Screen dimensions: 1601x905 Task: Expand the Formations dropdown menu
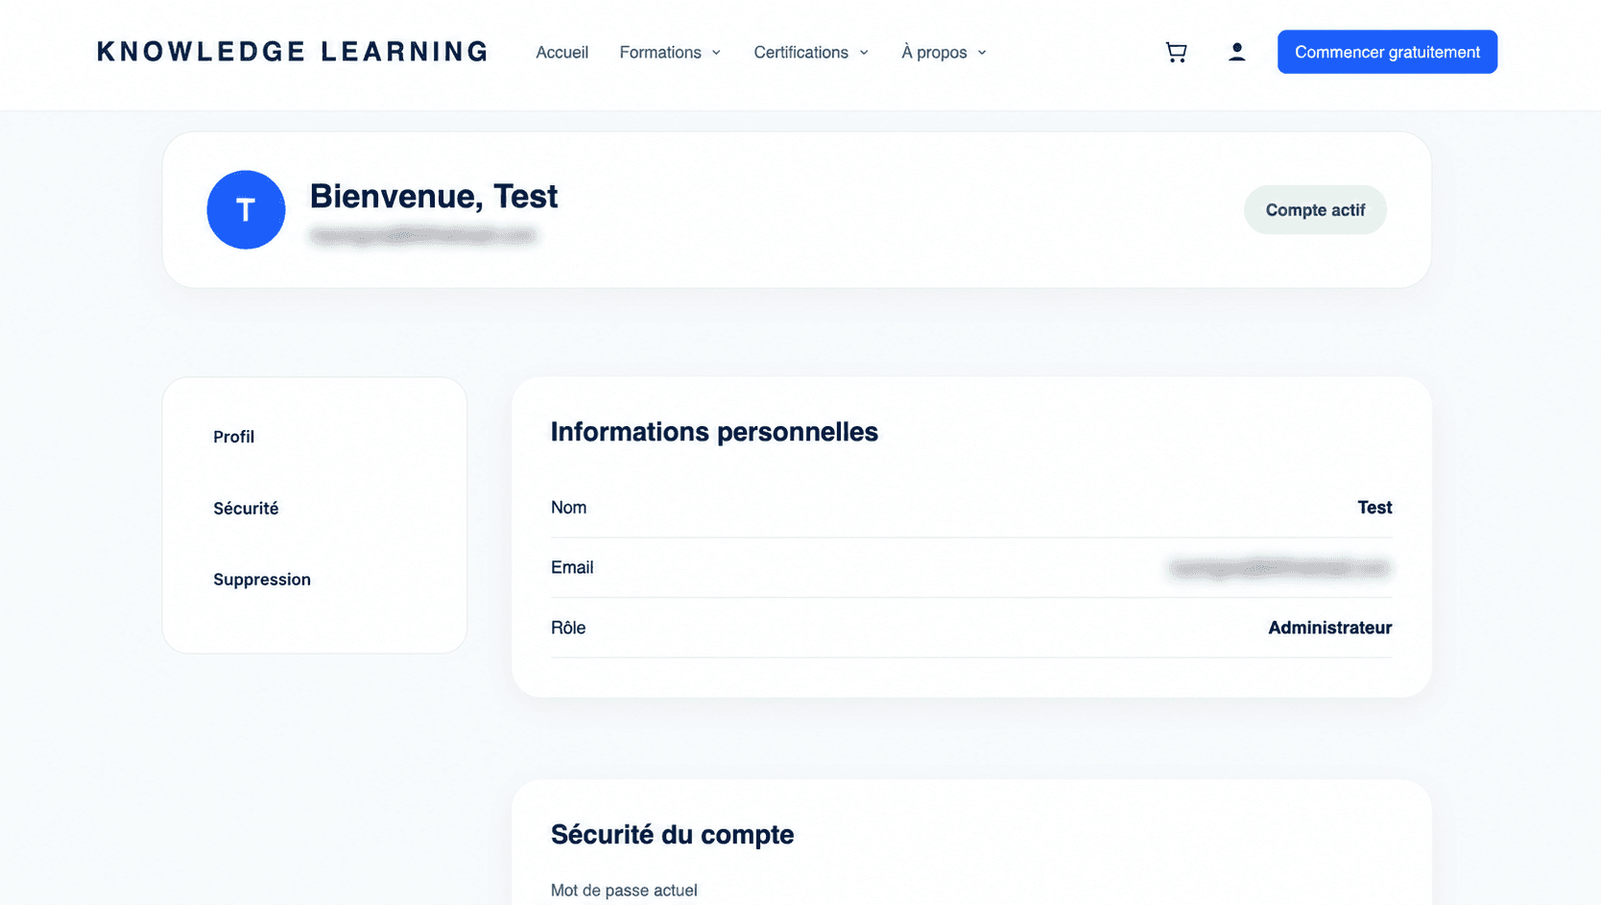pyautogui.click(x=670, y=52)
